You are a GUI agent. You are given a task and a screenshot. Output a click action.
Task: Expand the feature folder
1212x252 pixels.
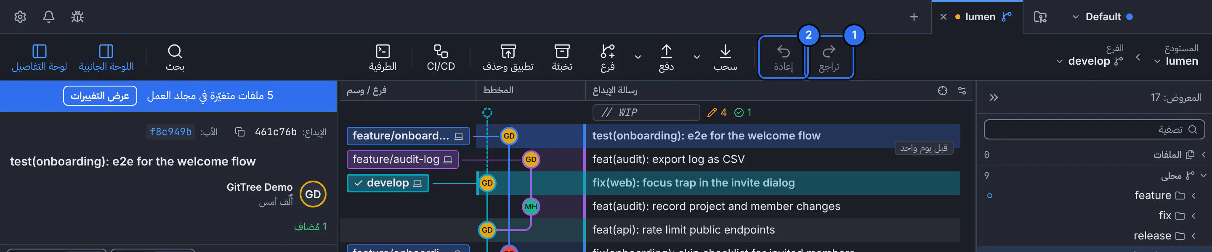point(1094,196)
